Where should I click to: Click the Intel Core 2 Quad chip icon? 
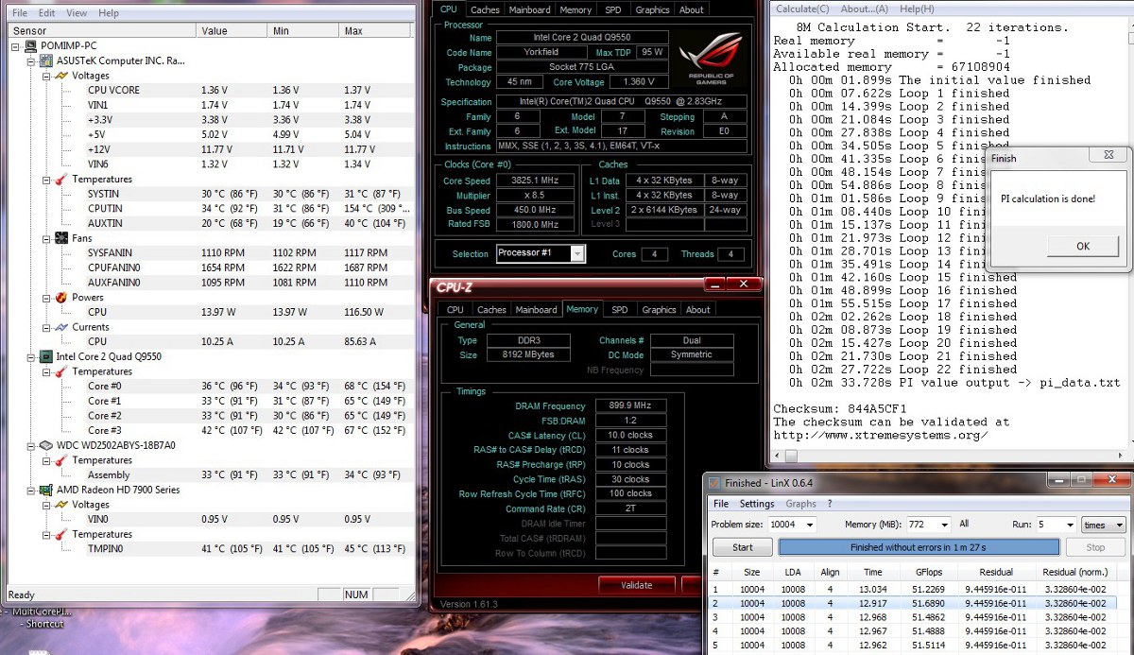pyautogui.click(x=44, y=357)
